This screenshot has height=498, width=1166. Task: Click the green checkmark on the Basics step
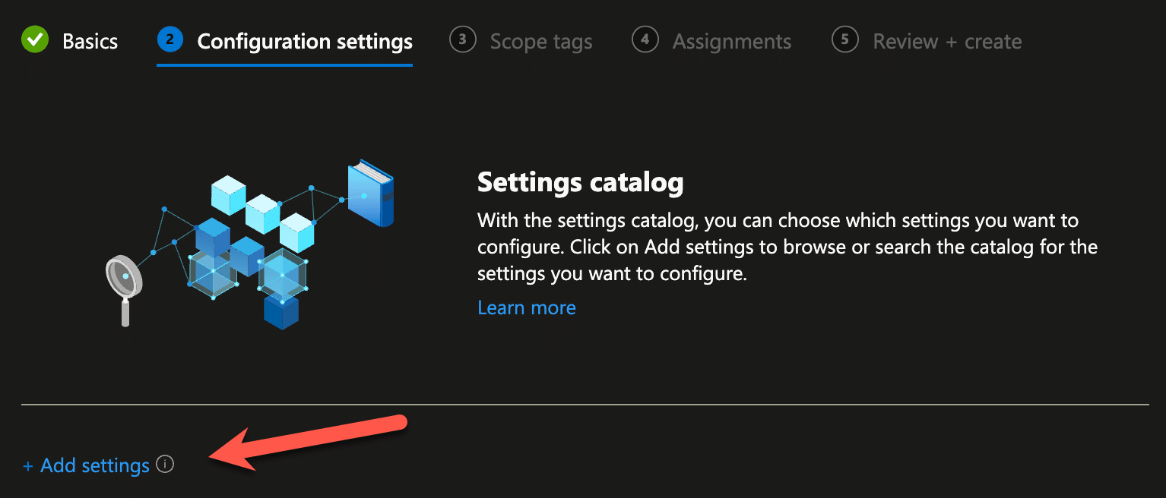(34, 40)
